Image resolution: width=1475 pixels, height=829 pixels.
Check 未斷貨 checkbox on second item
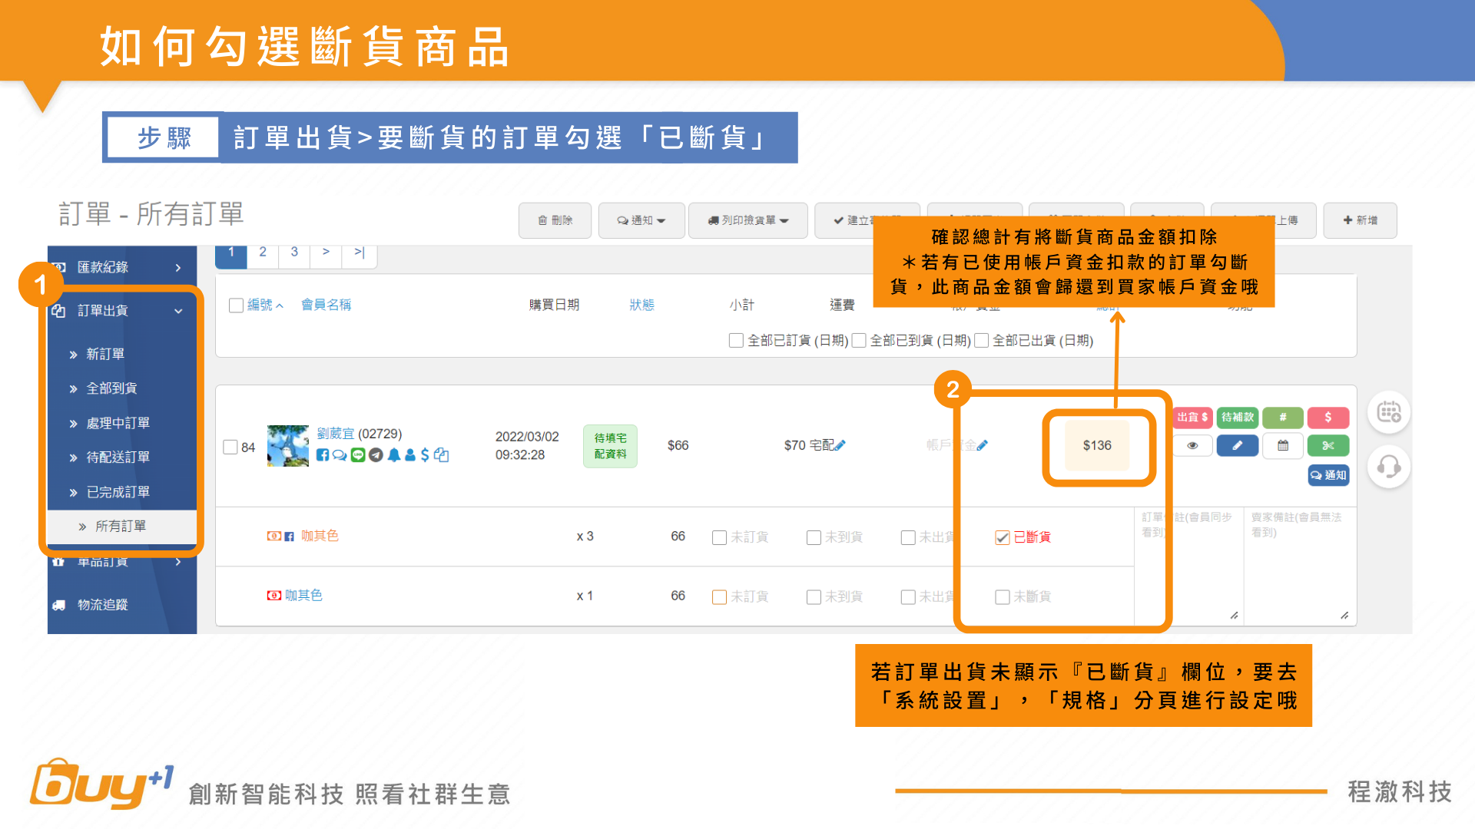pyautogui.click(x=1002, y=597)
